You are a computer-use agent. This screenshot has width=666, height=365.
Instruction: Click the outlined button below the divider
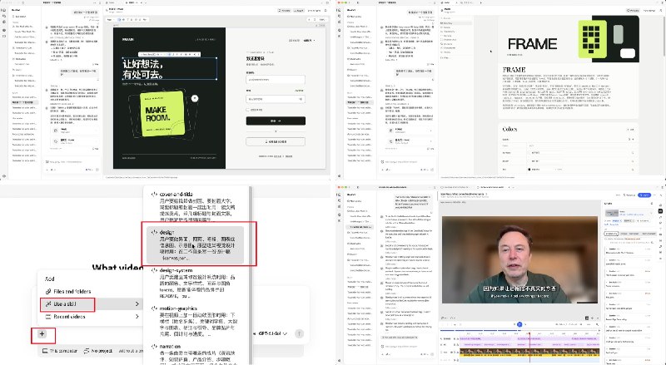[x=276, y=141]
